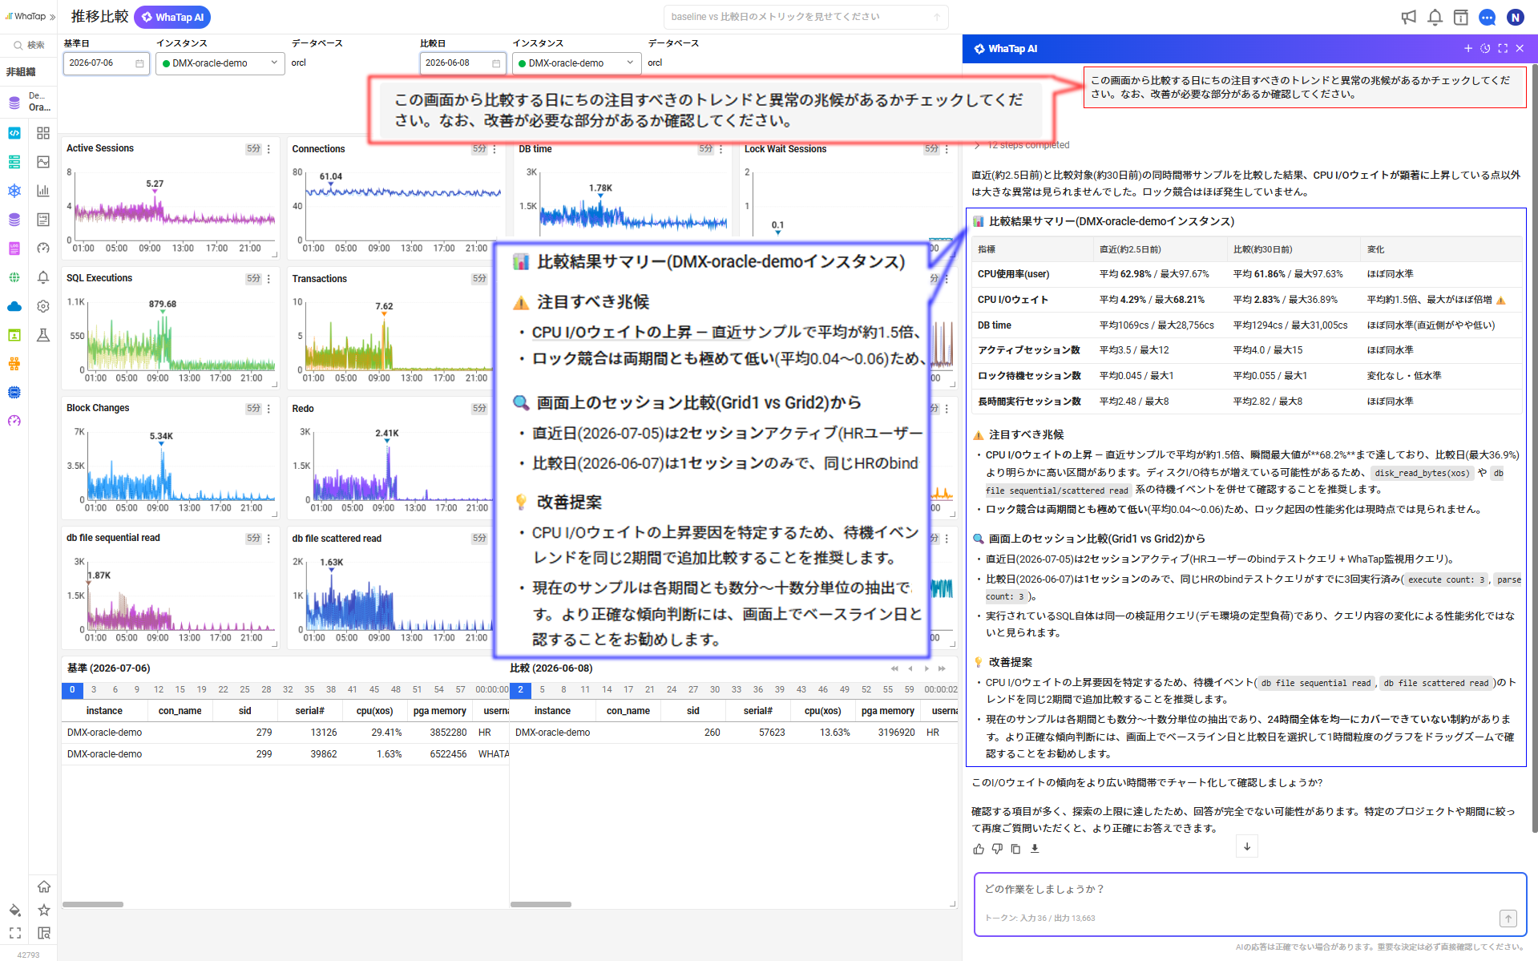Open favorites star icon in sidebar
1538x961 pixels.
(x=43, y=910)
